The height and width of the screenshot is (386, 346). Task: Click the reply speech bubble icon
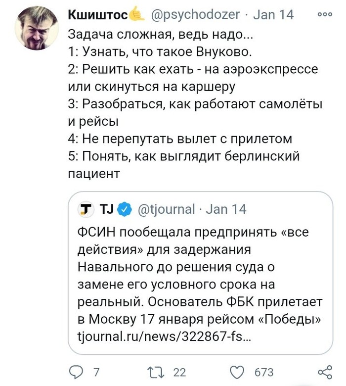coord(77,371)
